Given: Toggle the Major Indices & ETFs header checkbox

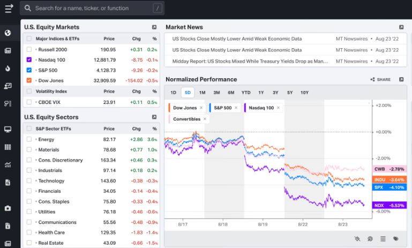Looking at the screenshot, I should (x=29, y=39).
